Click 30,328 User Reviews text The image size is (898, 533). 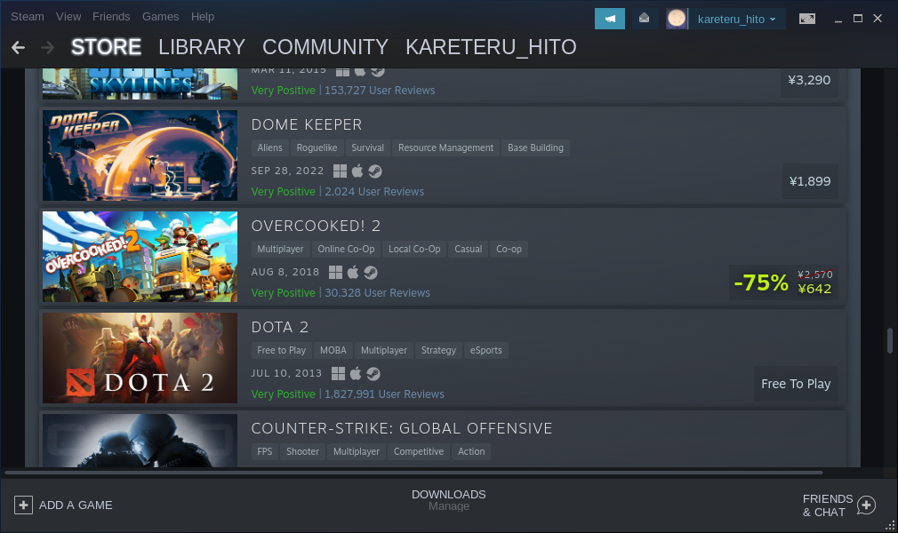click(377, 293)
